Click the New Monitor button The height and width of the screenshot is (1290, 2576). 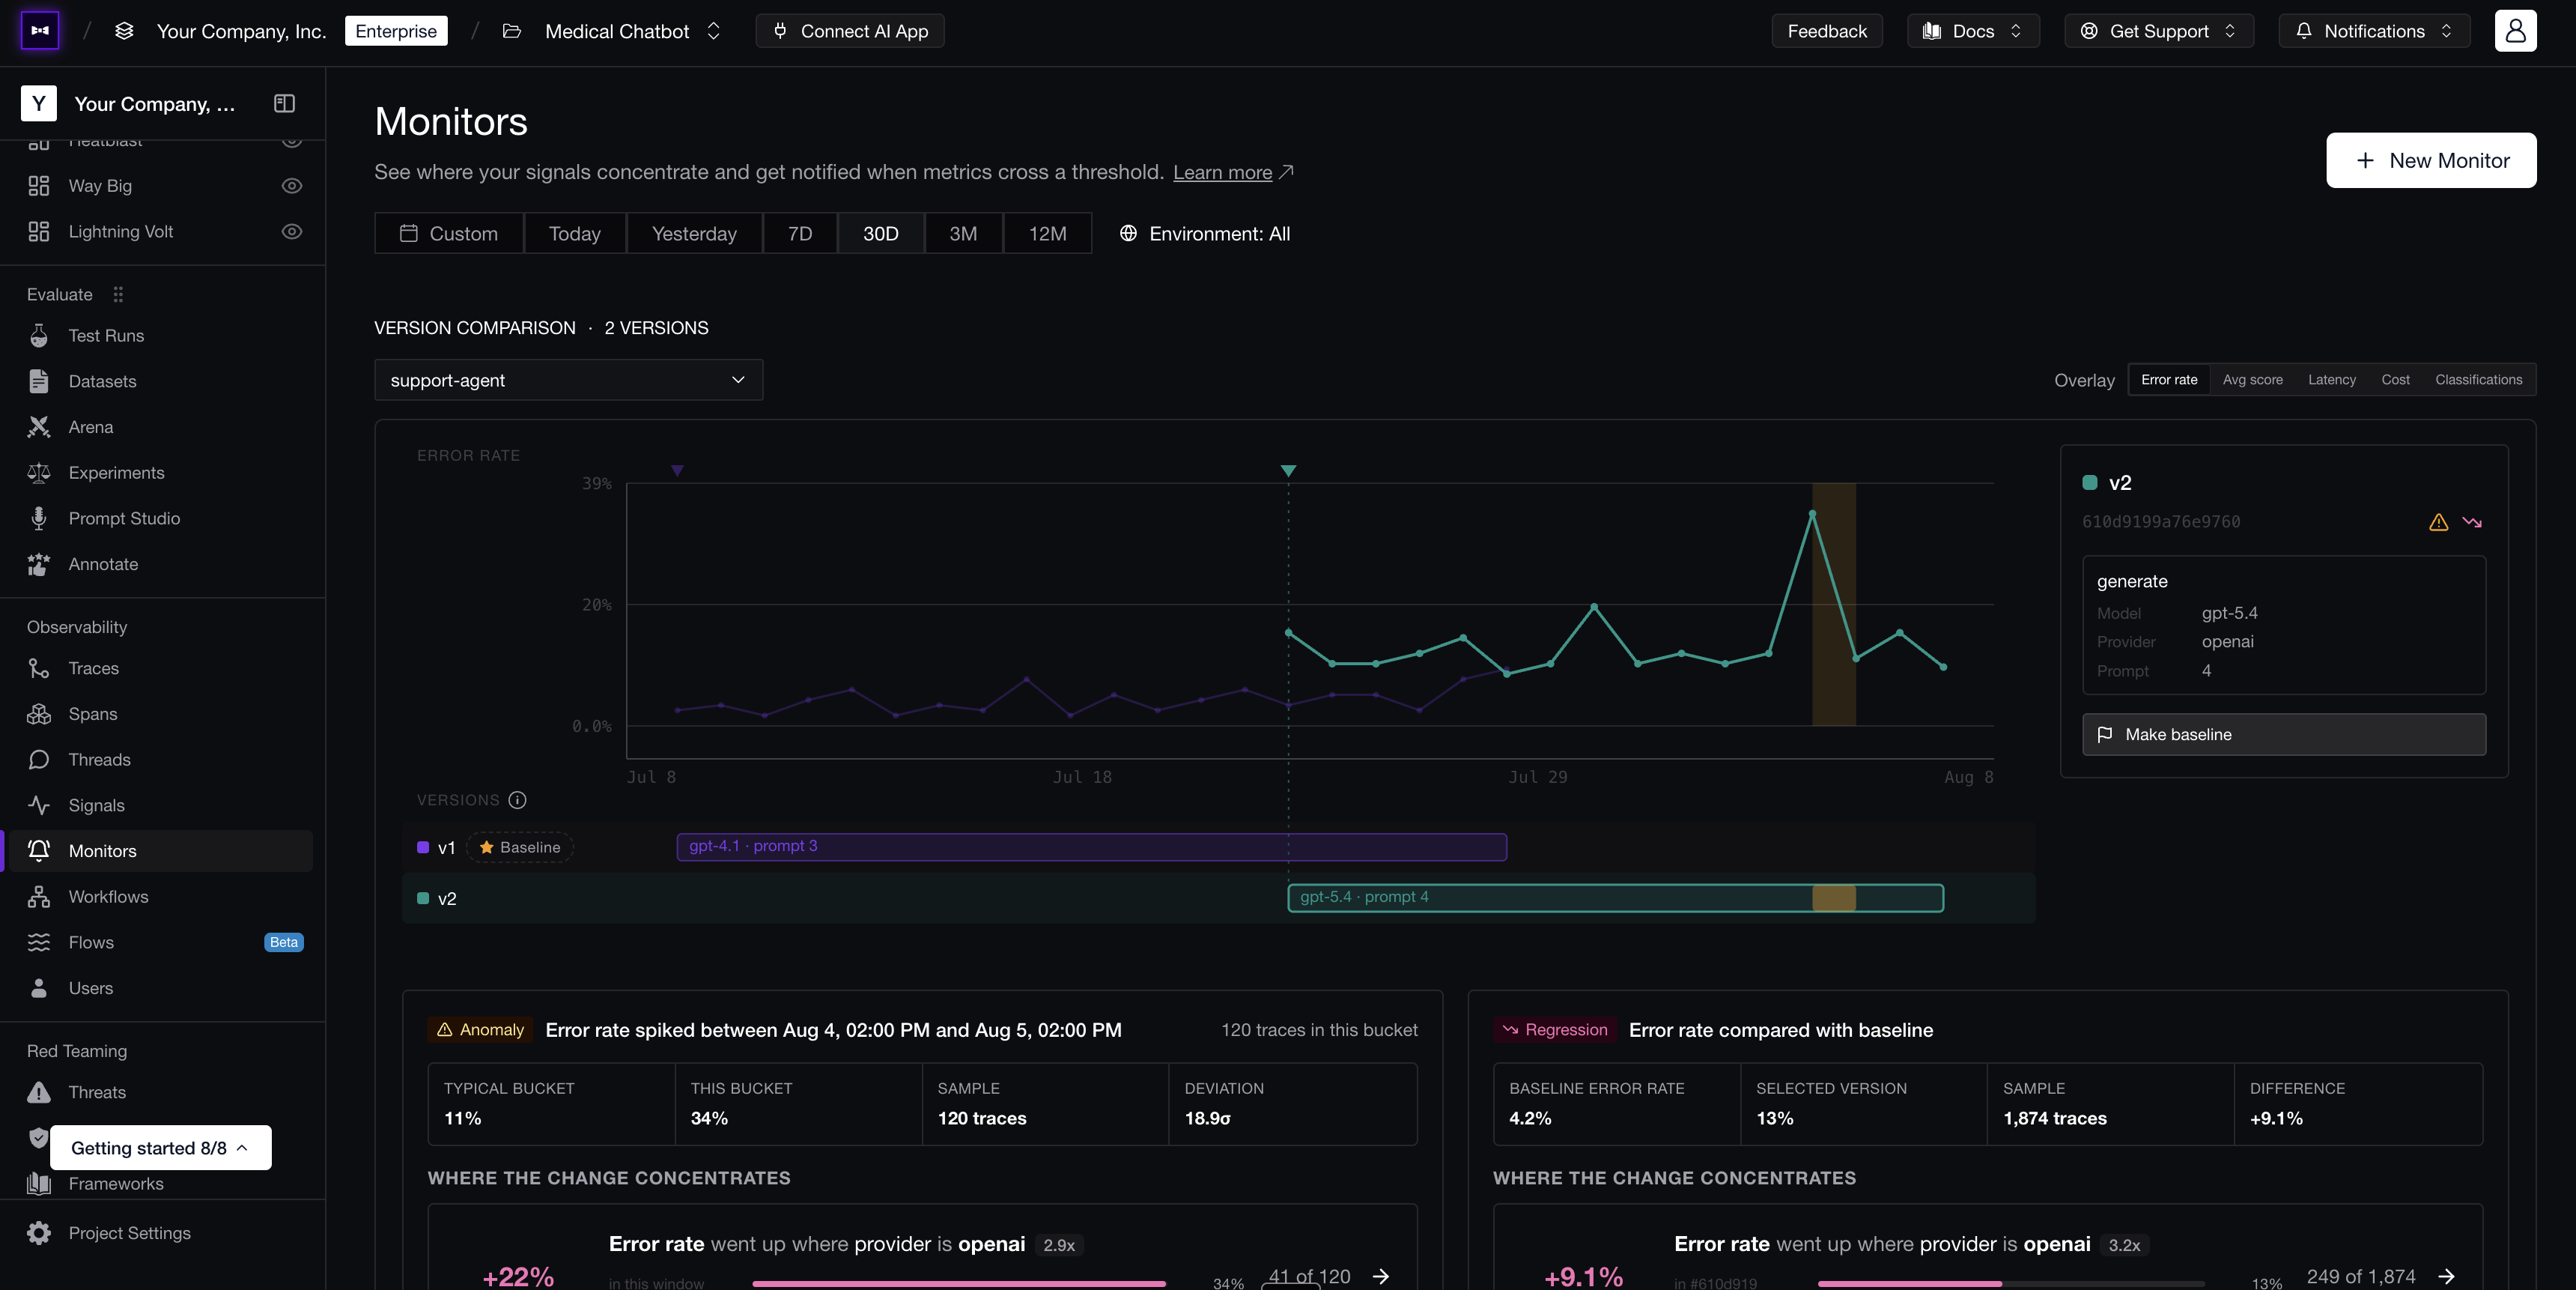pyautogui.click(x=2430, y=160)
